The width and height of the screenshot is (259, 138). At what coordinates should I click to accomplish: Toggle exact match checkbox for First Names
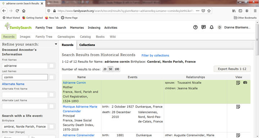coord(51,66)
